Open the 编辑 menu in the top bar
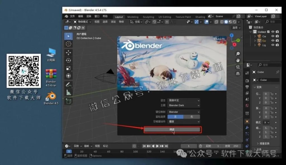 (81, 16)
